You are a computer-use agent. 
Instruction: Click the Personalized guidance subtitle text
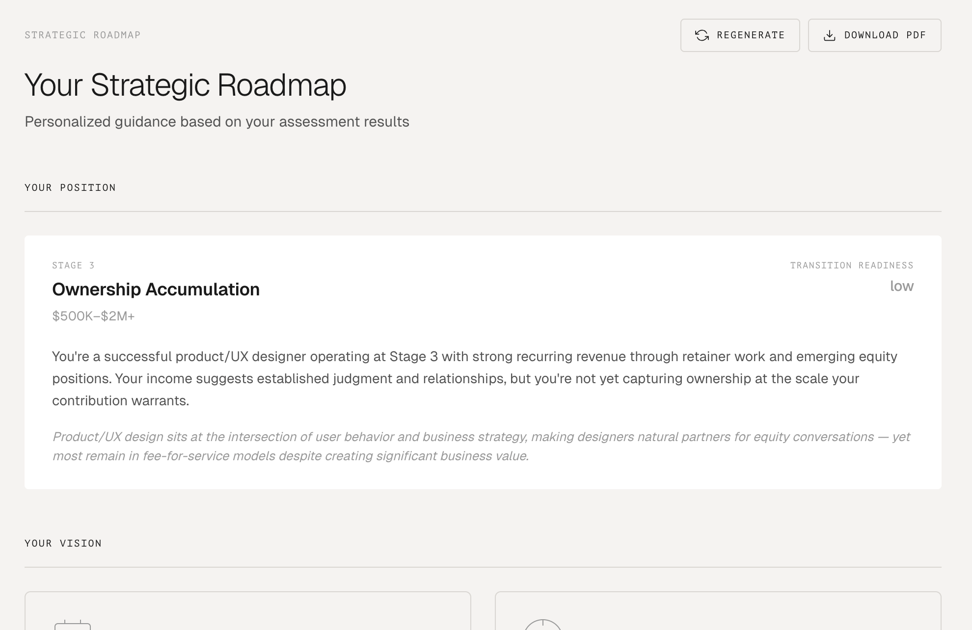[216, 122]
